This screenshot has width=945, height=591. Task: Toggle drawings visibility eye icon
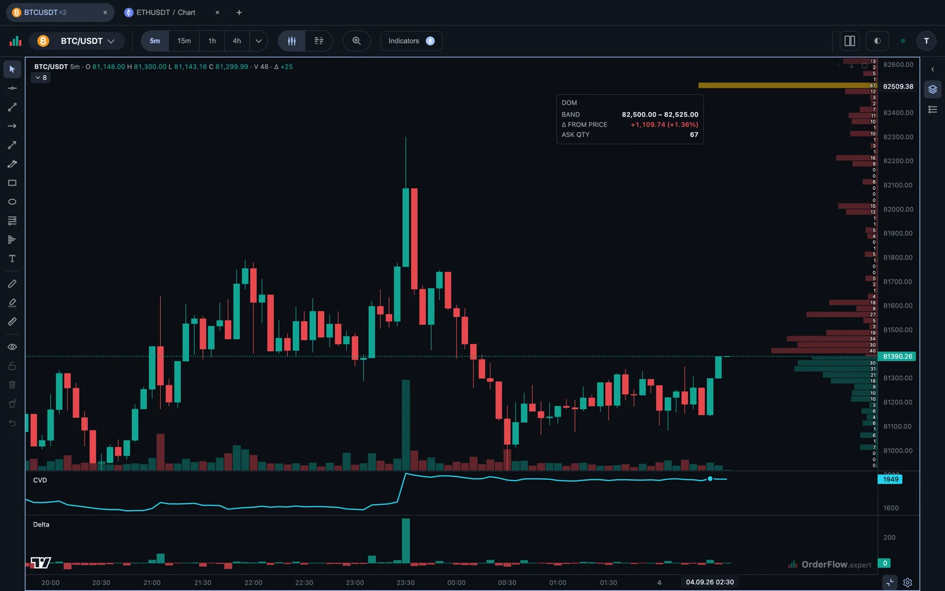point(12,347)
